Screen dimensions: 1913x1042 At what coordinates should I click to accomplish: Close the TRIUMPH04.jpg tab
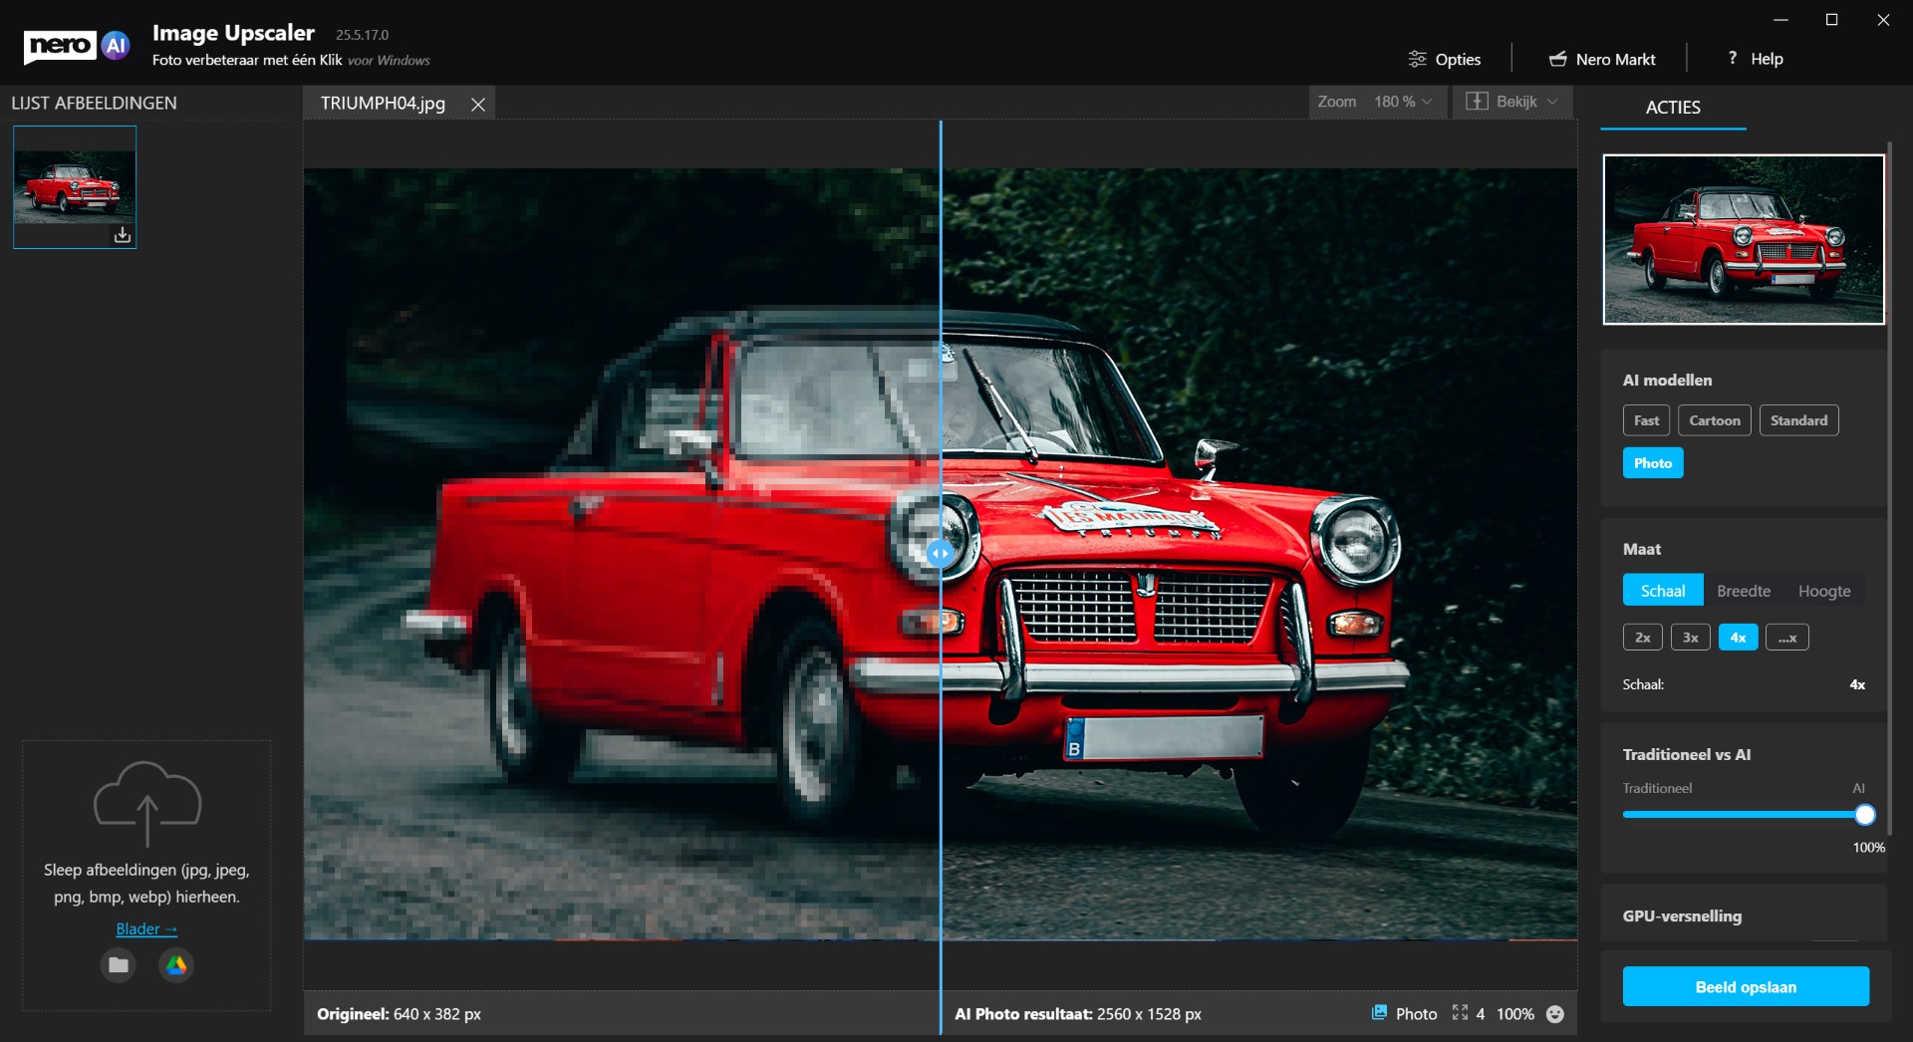478,105
